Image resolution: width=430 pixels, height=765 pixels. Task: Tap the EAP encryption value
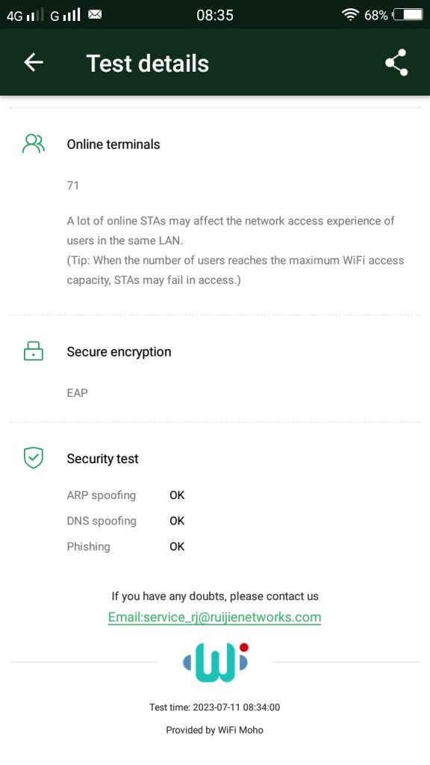click(x=77, y=393)
